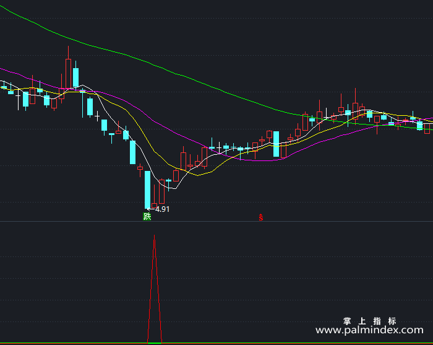Select the 4.91 low price label

[x=162, y=209]
